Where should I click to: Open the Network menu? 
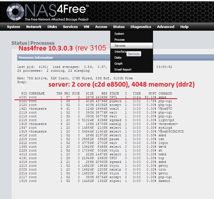click(x=34, y=27)
